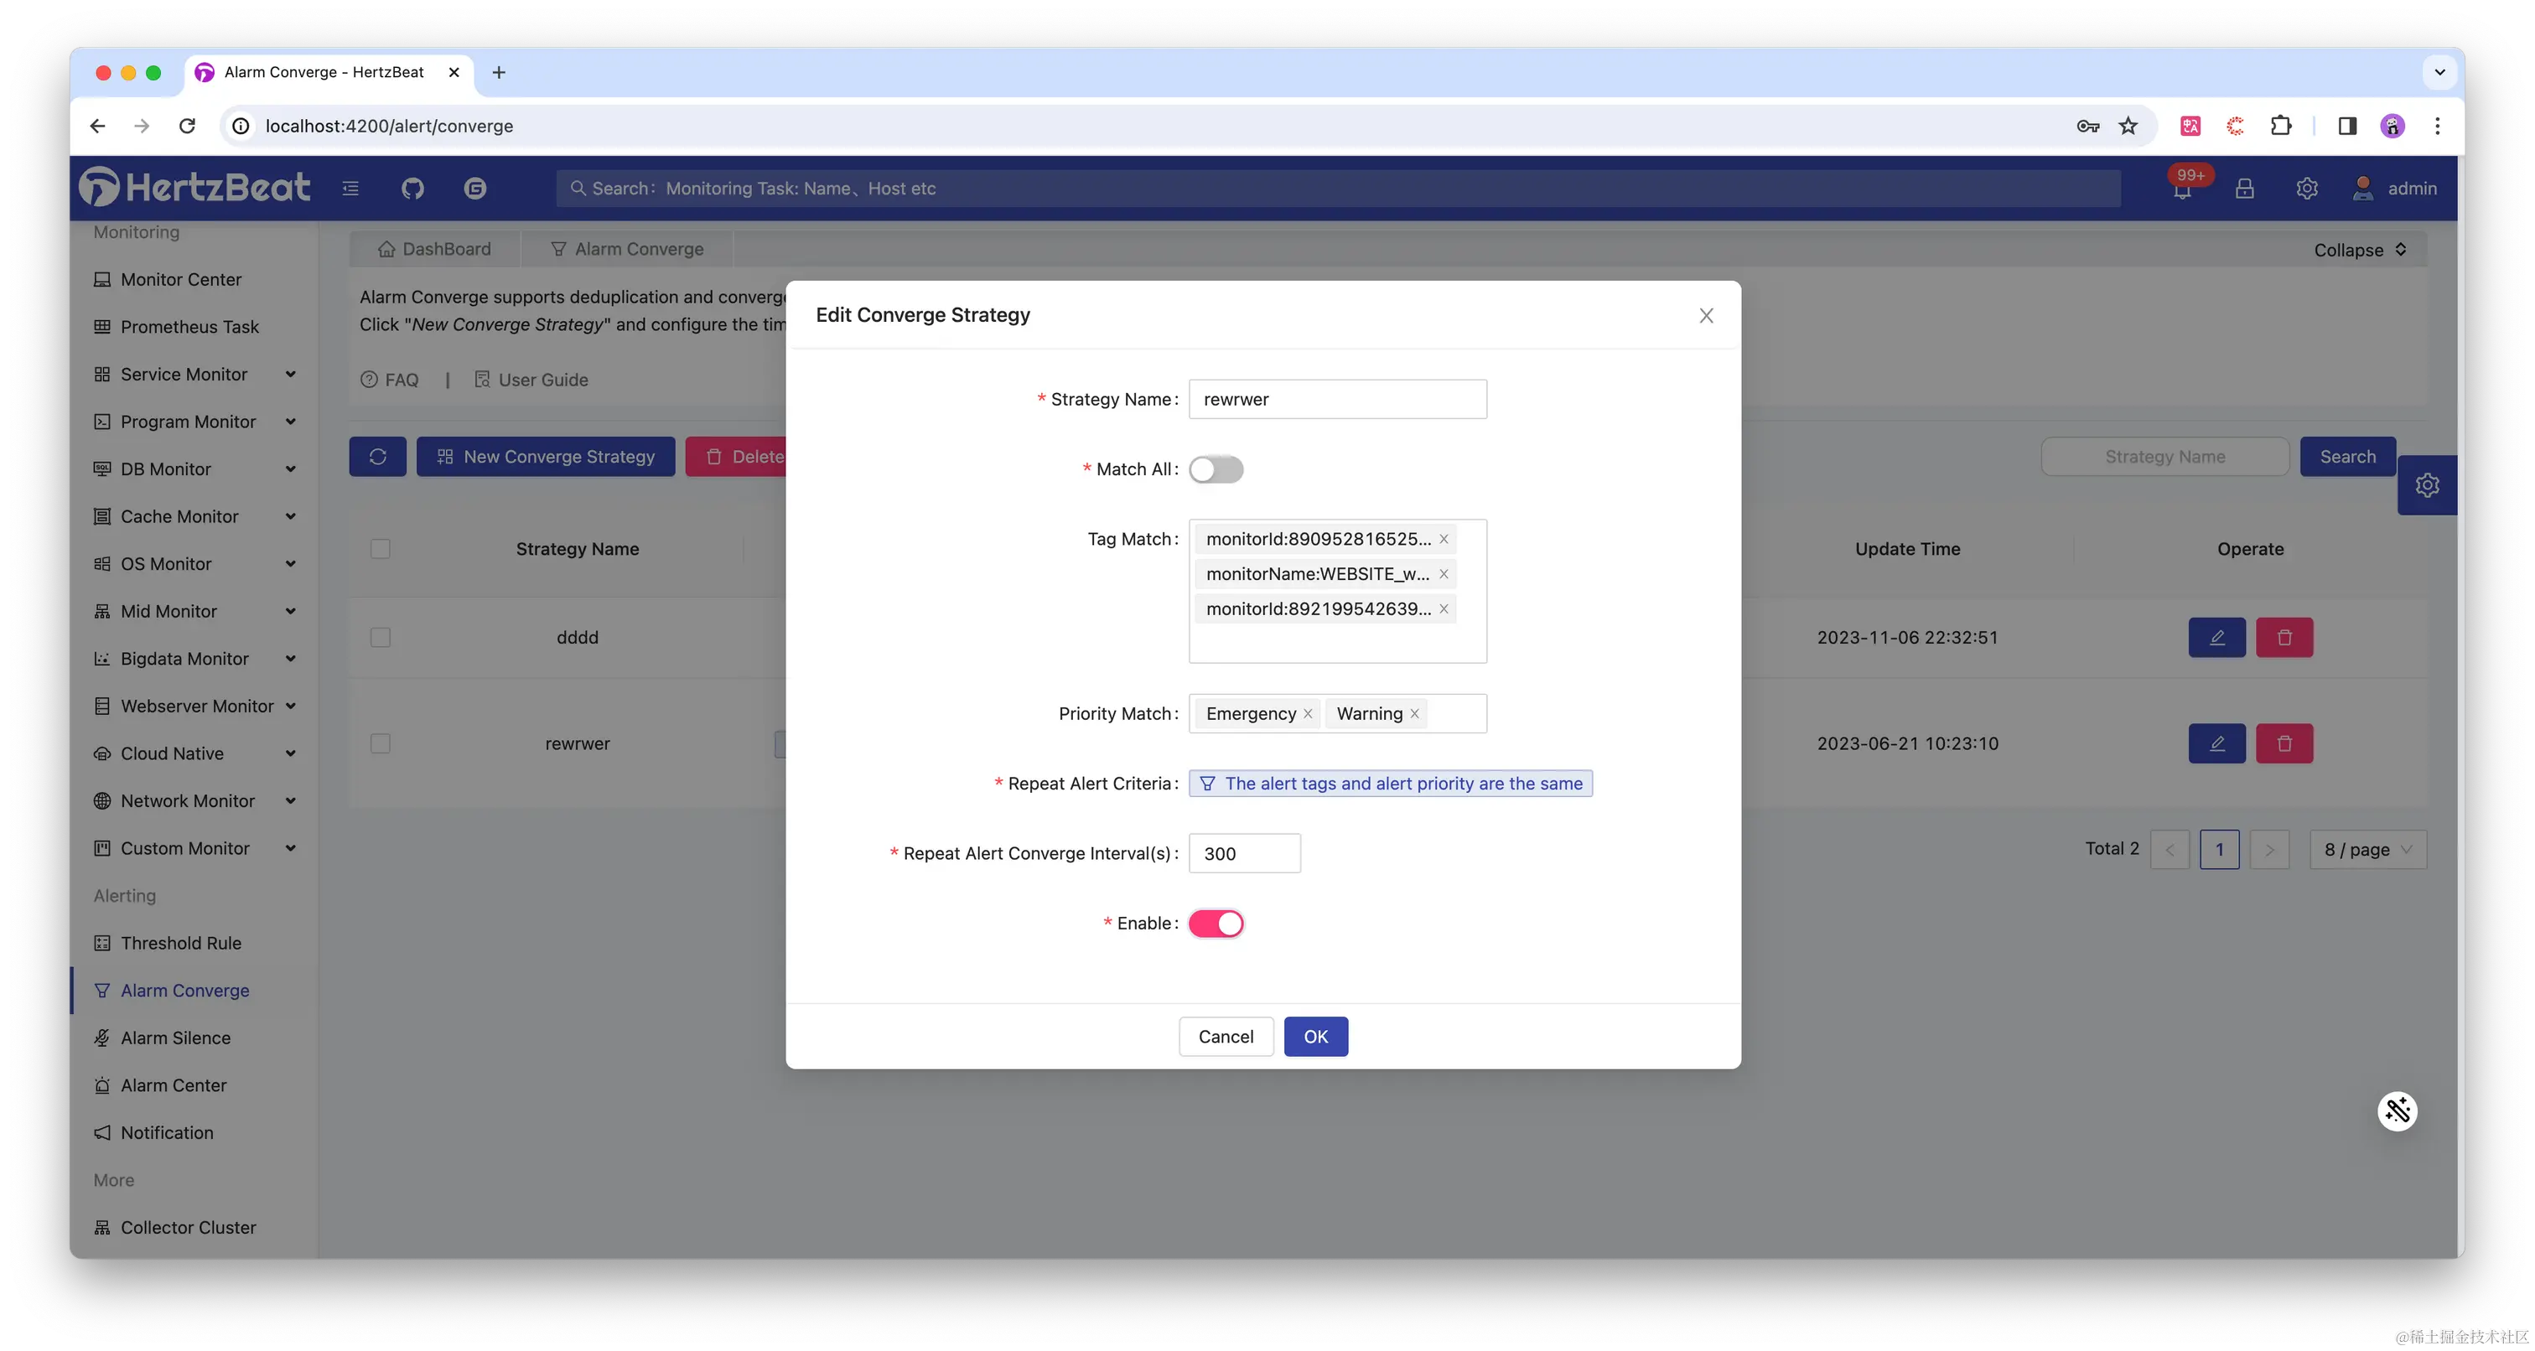This screenshot has width=2535, height=1351.
Task: Open Alarm Silence in the sidebar
Action: tap(175, 1038)
